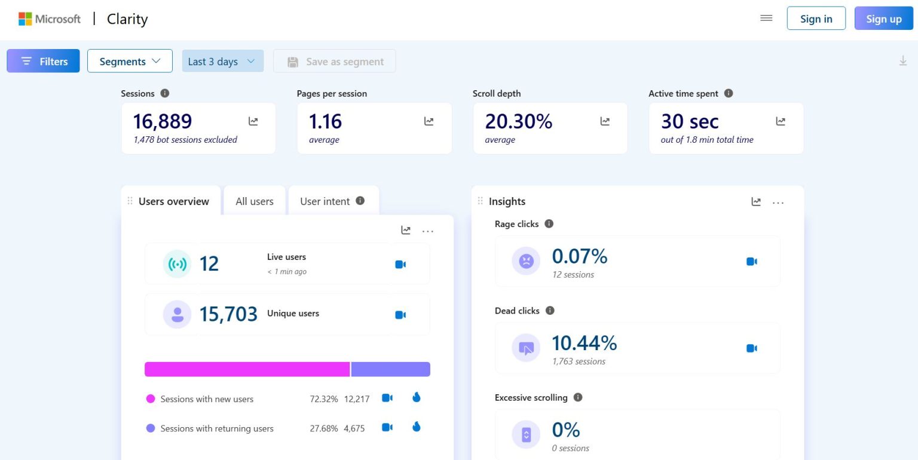This screenshot has height=460, width=918.
Task: Open heatmap for Sessions with new users
Action: pos(417,397)
